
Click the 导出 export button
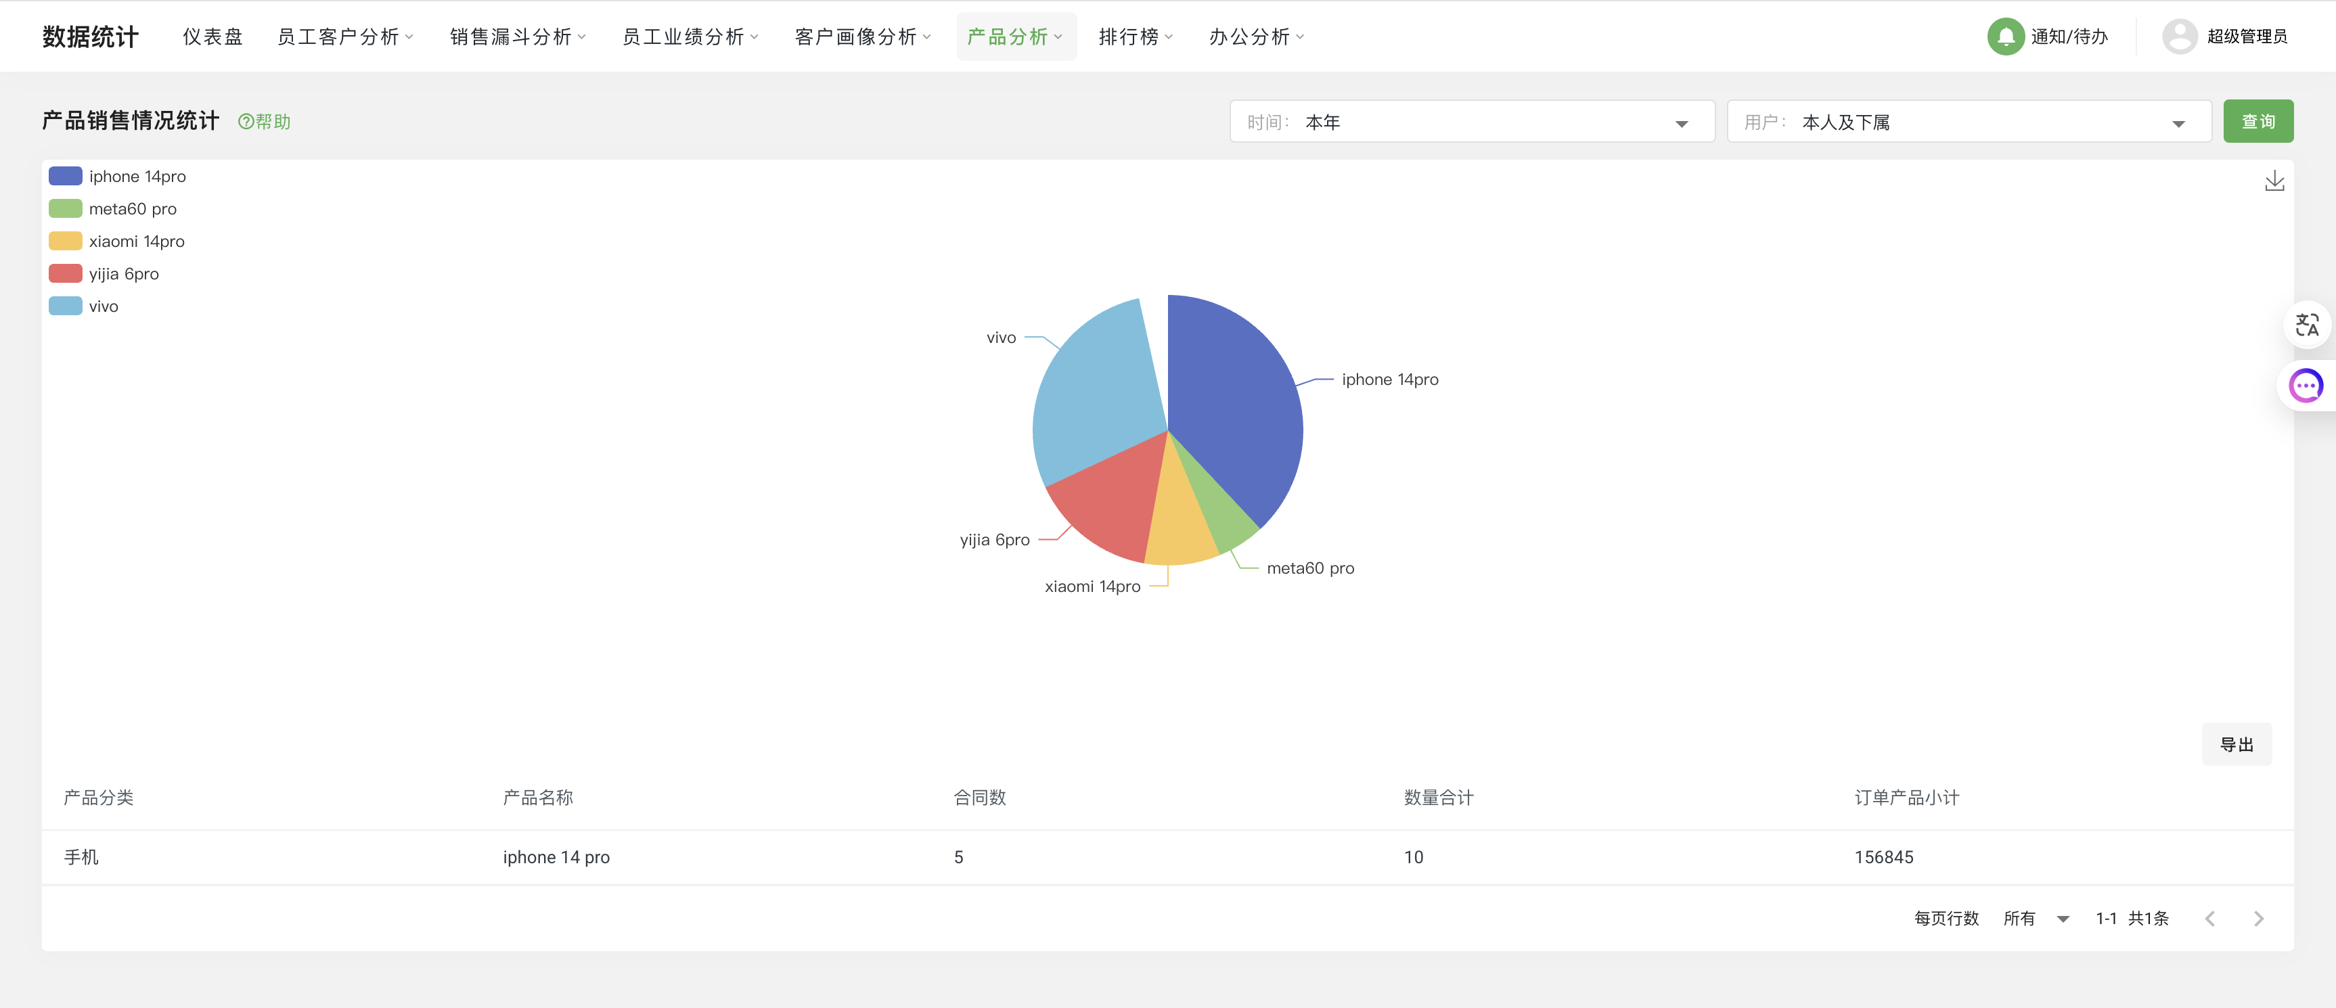[x=2237, y=743]
